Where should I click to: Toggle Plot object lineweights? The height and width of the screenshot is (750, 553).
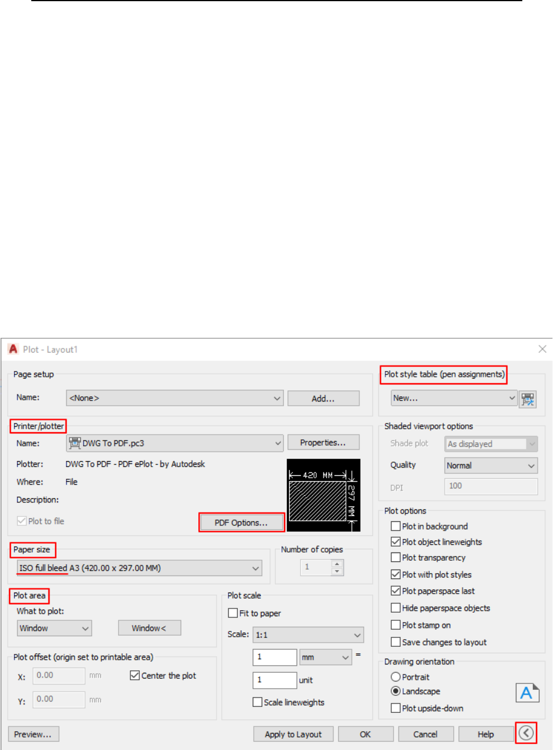click(x=436, y=542)
